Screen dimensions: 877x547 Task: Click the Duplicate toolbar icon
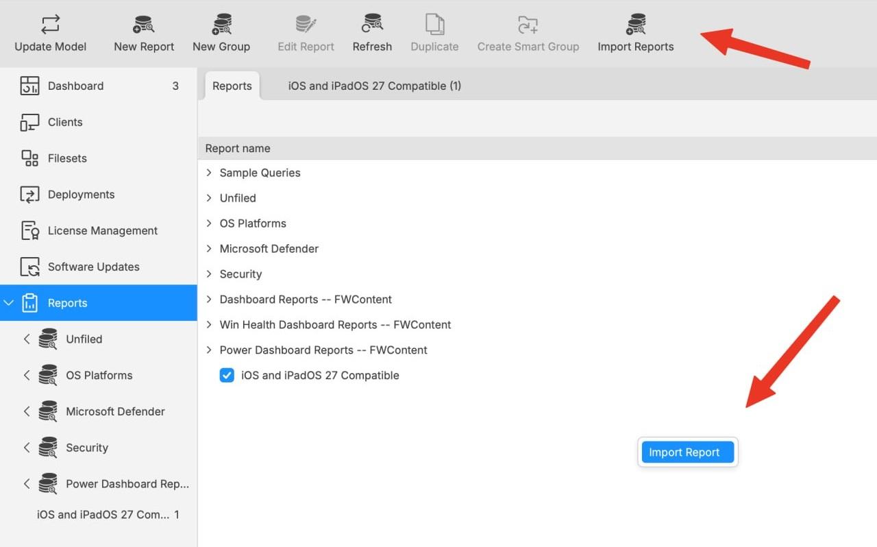(434, 25)
